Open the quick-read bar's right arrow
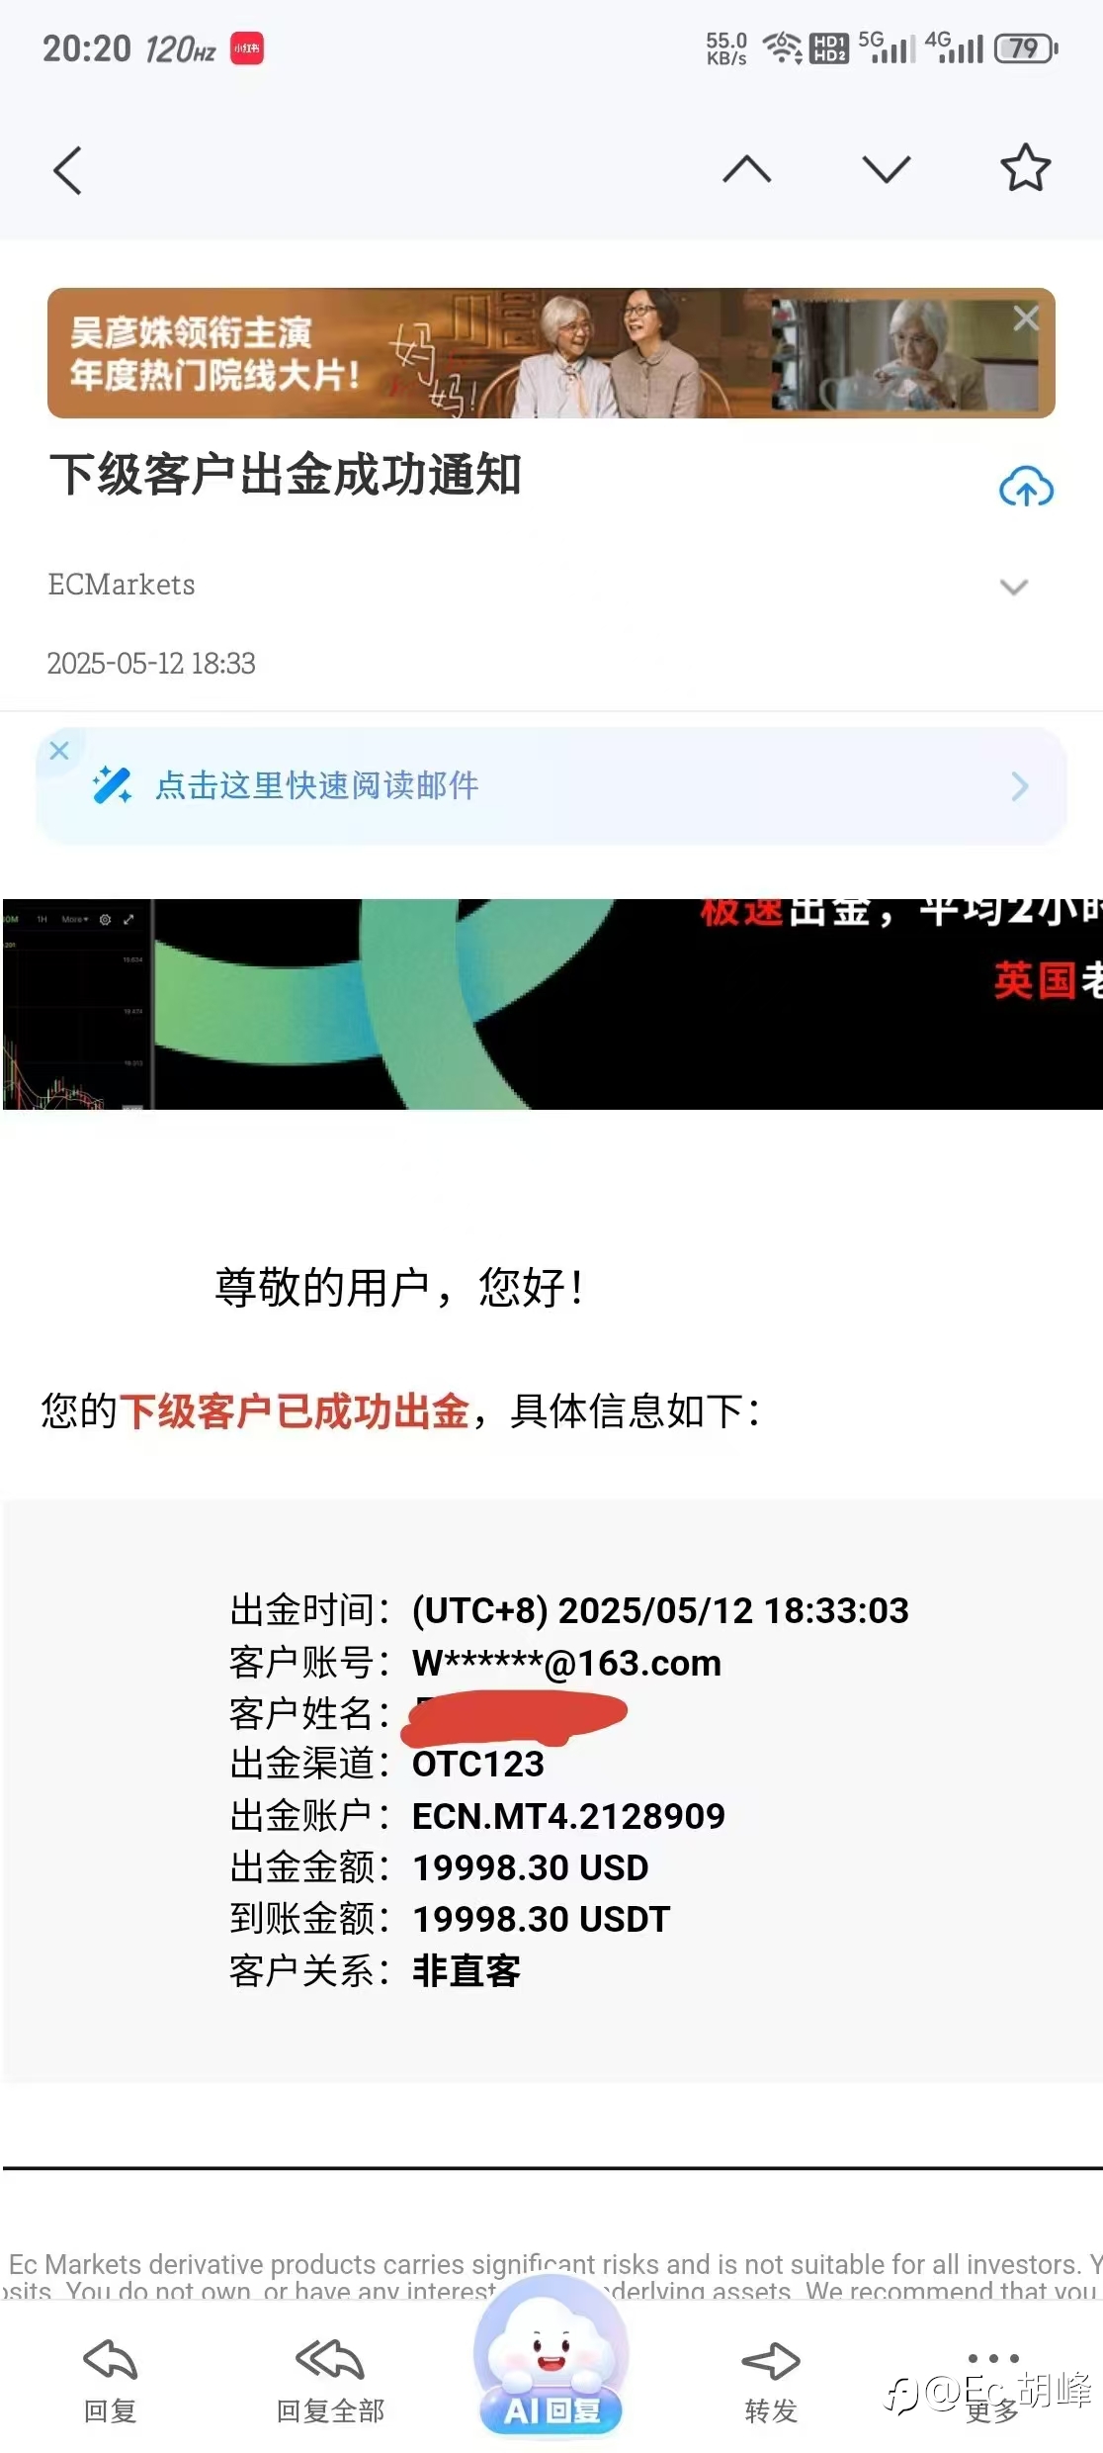 pos(1021,786)
